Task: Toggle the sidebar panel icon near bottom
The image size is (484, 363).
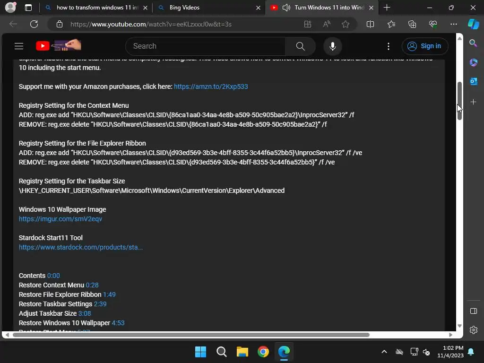Action: coord(473,311)
